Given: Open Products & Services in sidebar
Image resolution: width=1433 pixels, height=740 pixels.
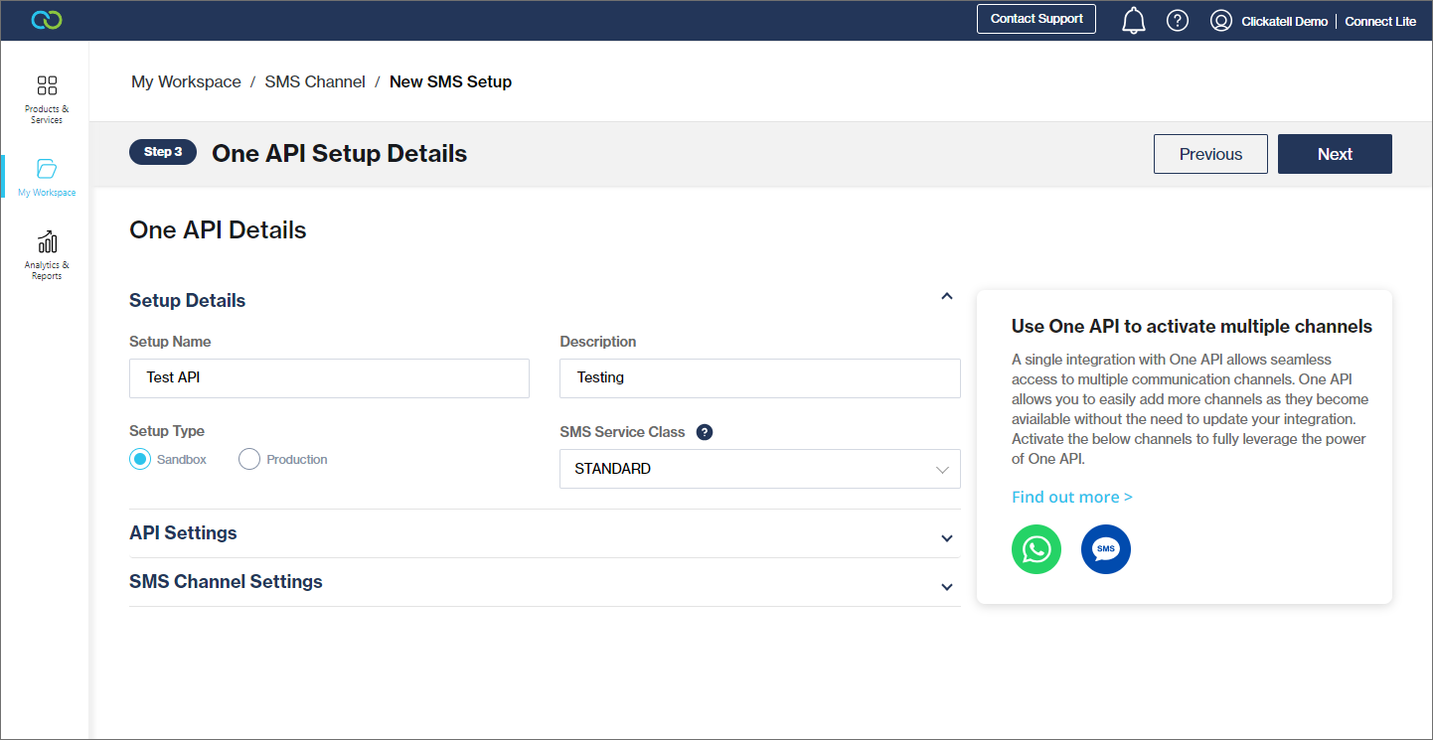Looking at the screenshot, I should click(47, 97).
